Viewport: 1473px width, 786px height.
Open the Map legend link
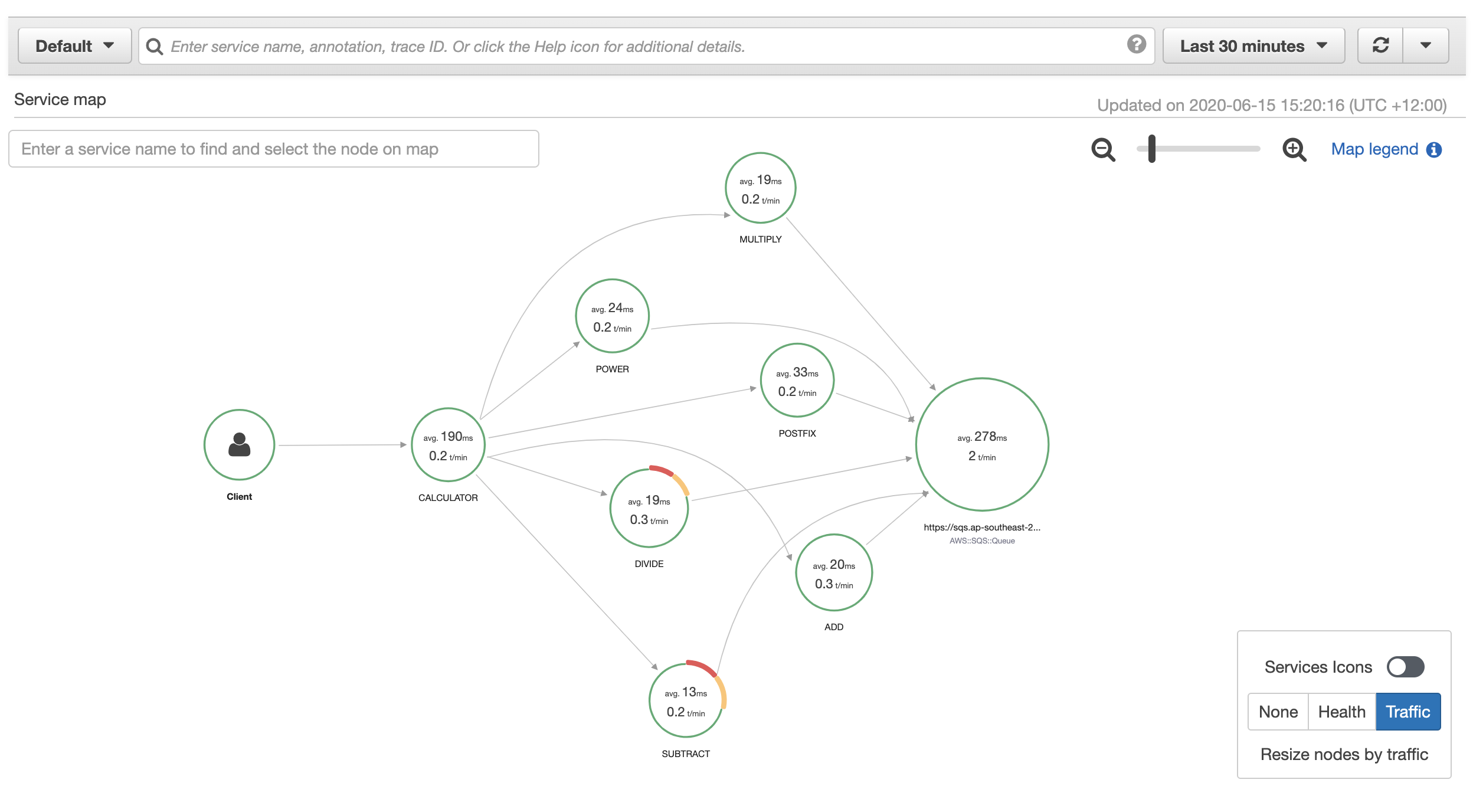click(1374, 149)
